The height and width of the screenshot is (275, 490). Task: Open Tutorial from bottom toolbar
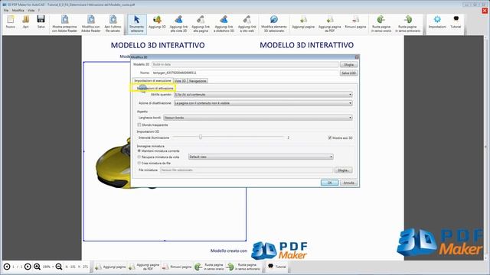tap(277, 267)
